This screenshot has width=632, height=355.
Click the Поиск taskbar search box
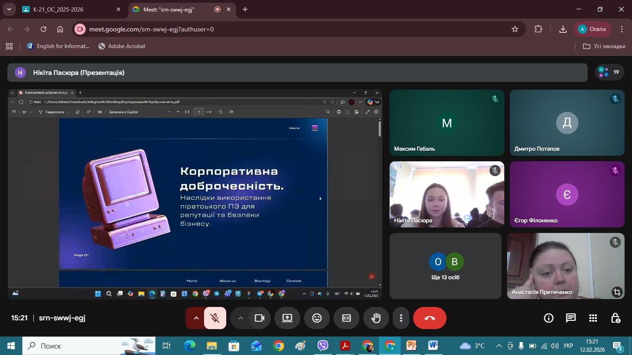pos(89,346)
